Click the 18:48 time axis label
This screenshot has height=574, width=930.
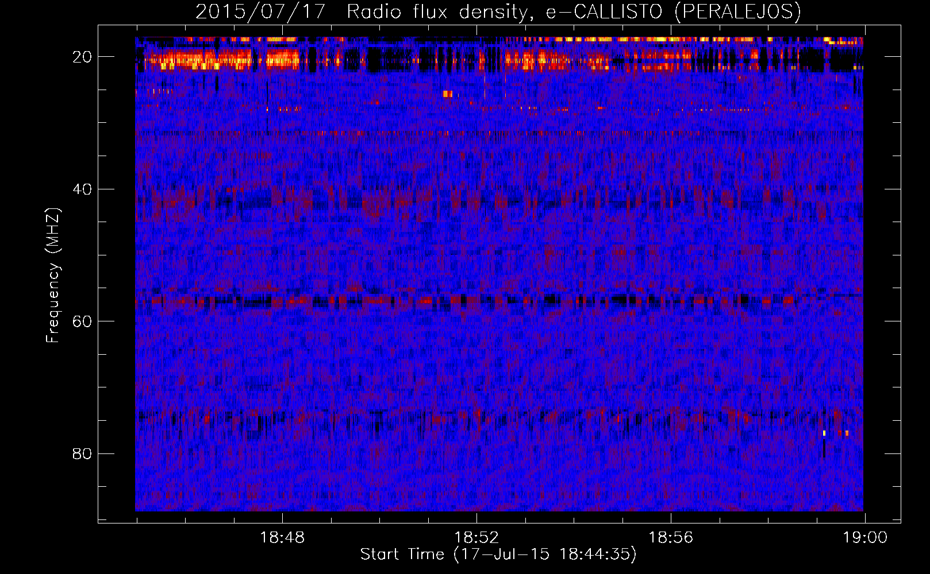[282, 538]
